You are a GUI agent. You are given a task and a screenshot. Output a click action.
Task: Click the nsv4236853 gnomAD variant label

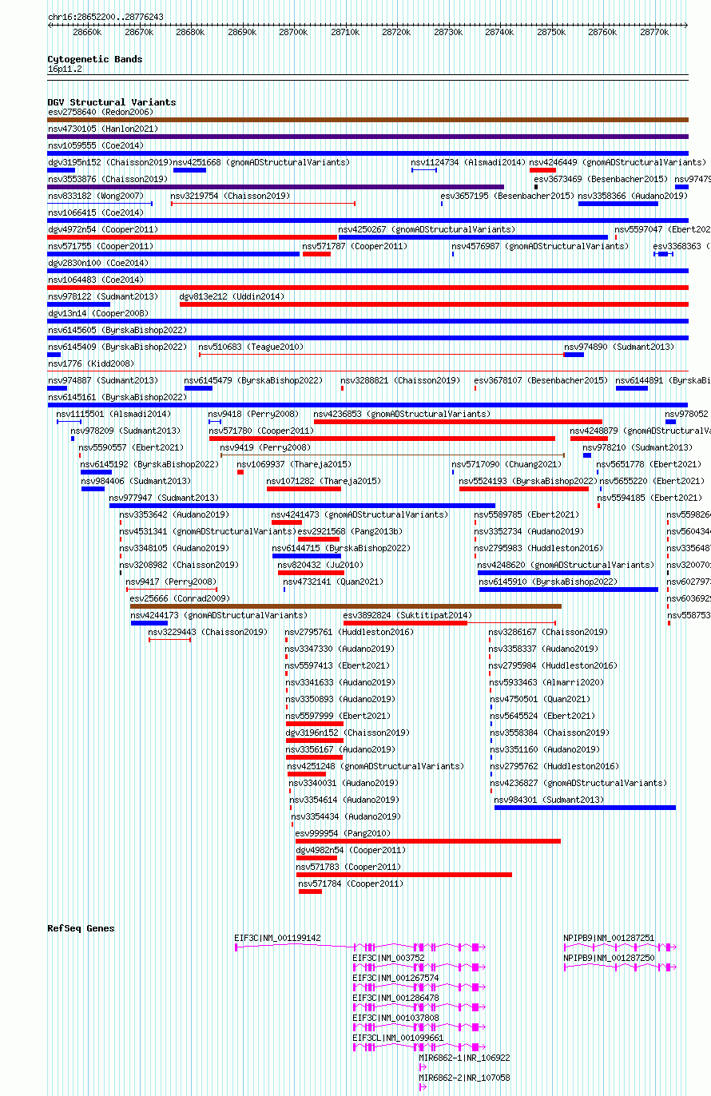[x=402, y=414]
